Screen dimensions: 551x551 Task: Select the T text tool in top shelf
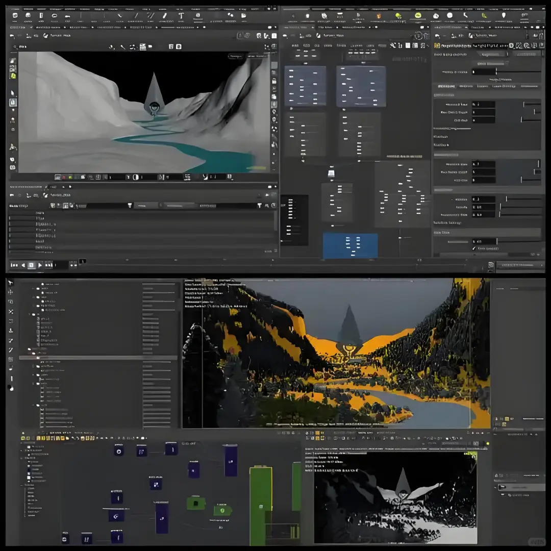(181, 16)
